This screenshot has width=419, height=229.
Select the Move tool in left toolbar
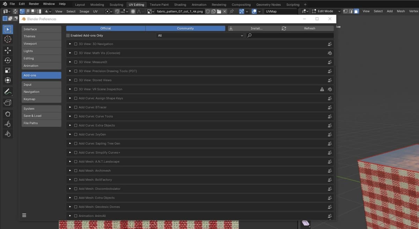(x=8, y=50)
